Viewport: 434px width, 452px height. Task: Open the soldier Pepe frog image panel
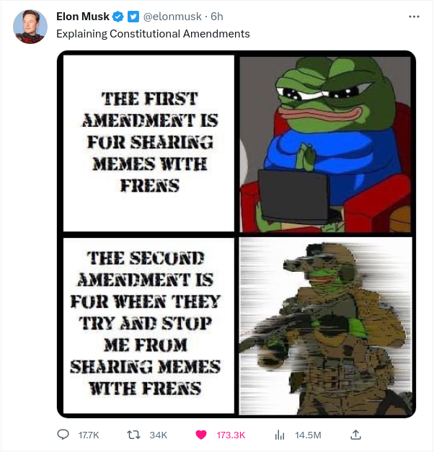(x=325, y=326)
